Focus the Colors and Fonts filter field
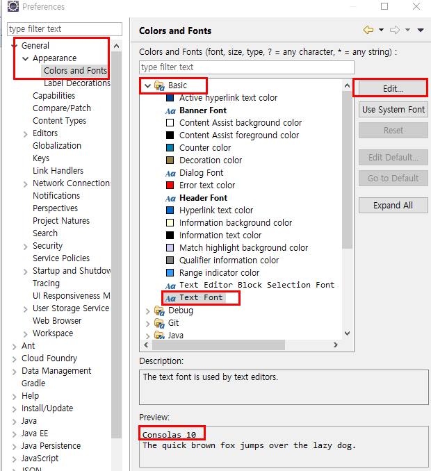431x471 pixels. (x=247, y=67)
